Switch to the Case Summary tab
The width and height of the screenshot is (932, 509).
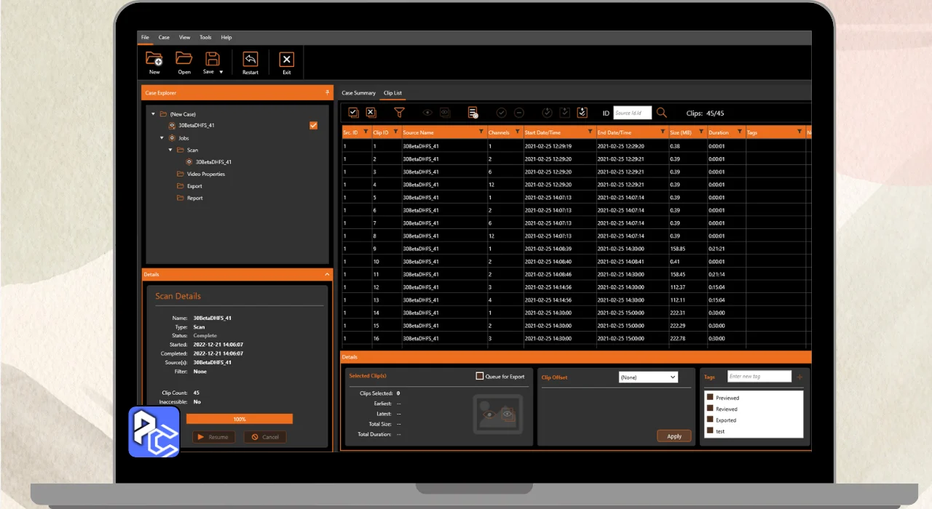click(x=358, y=93)
